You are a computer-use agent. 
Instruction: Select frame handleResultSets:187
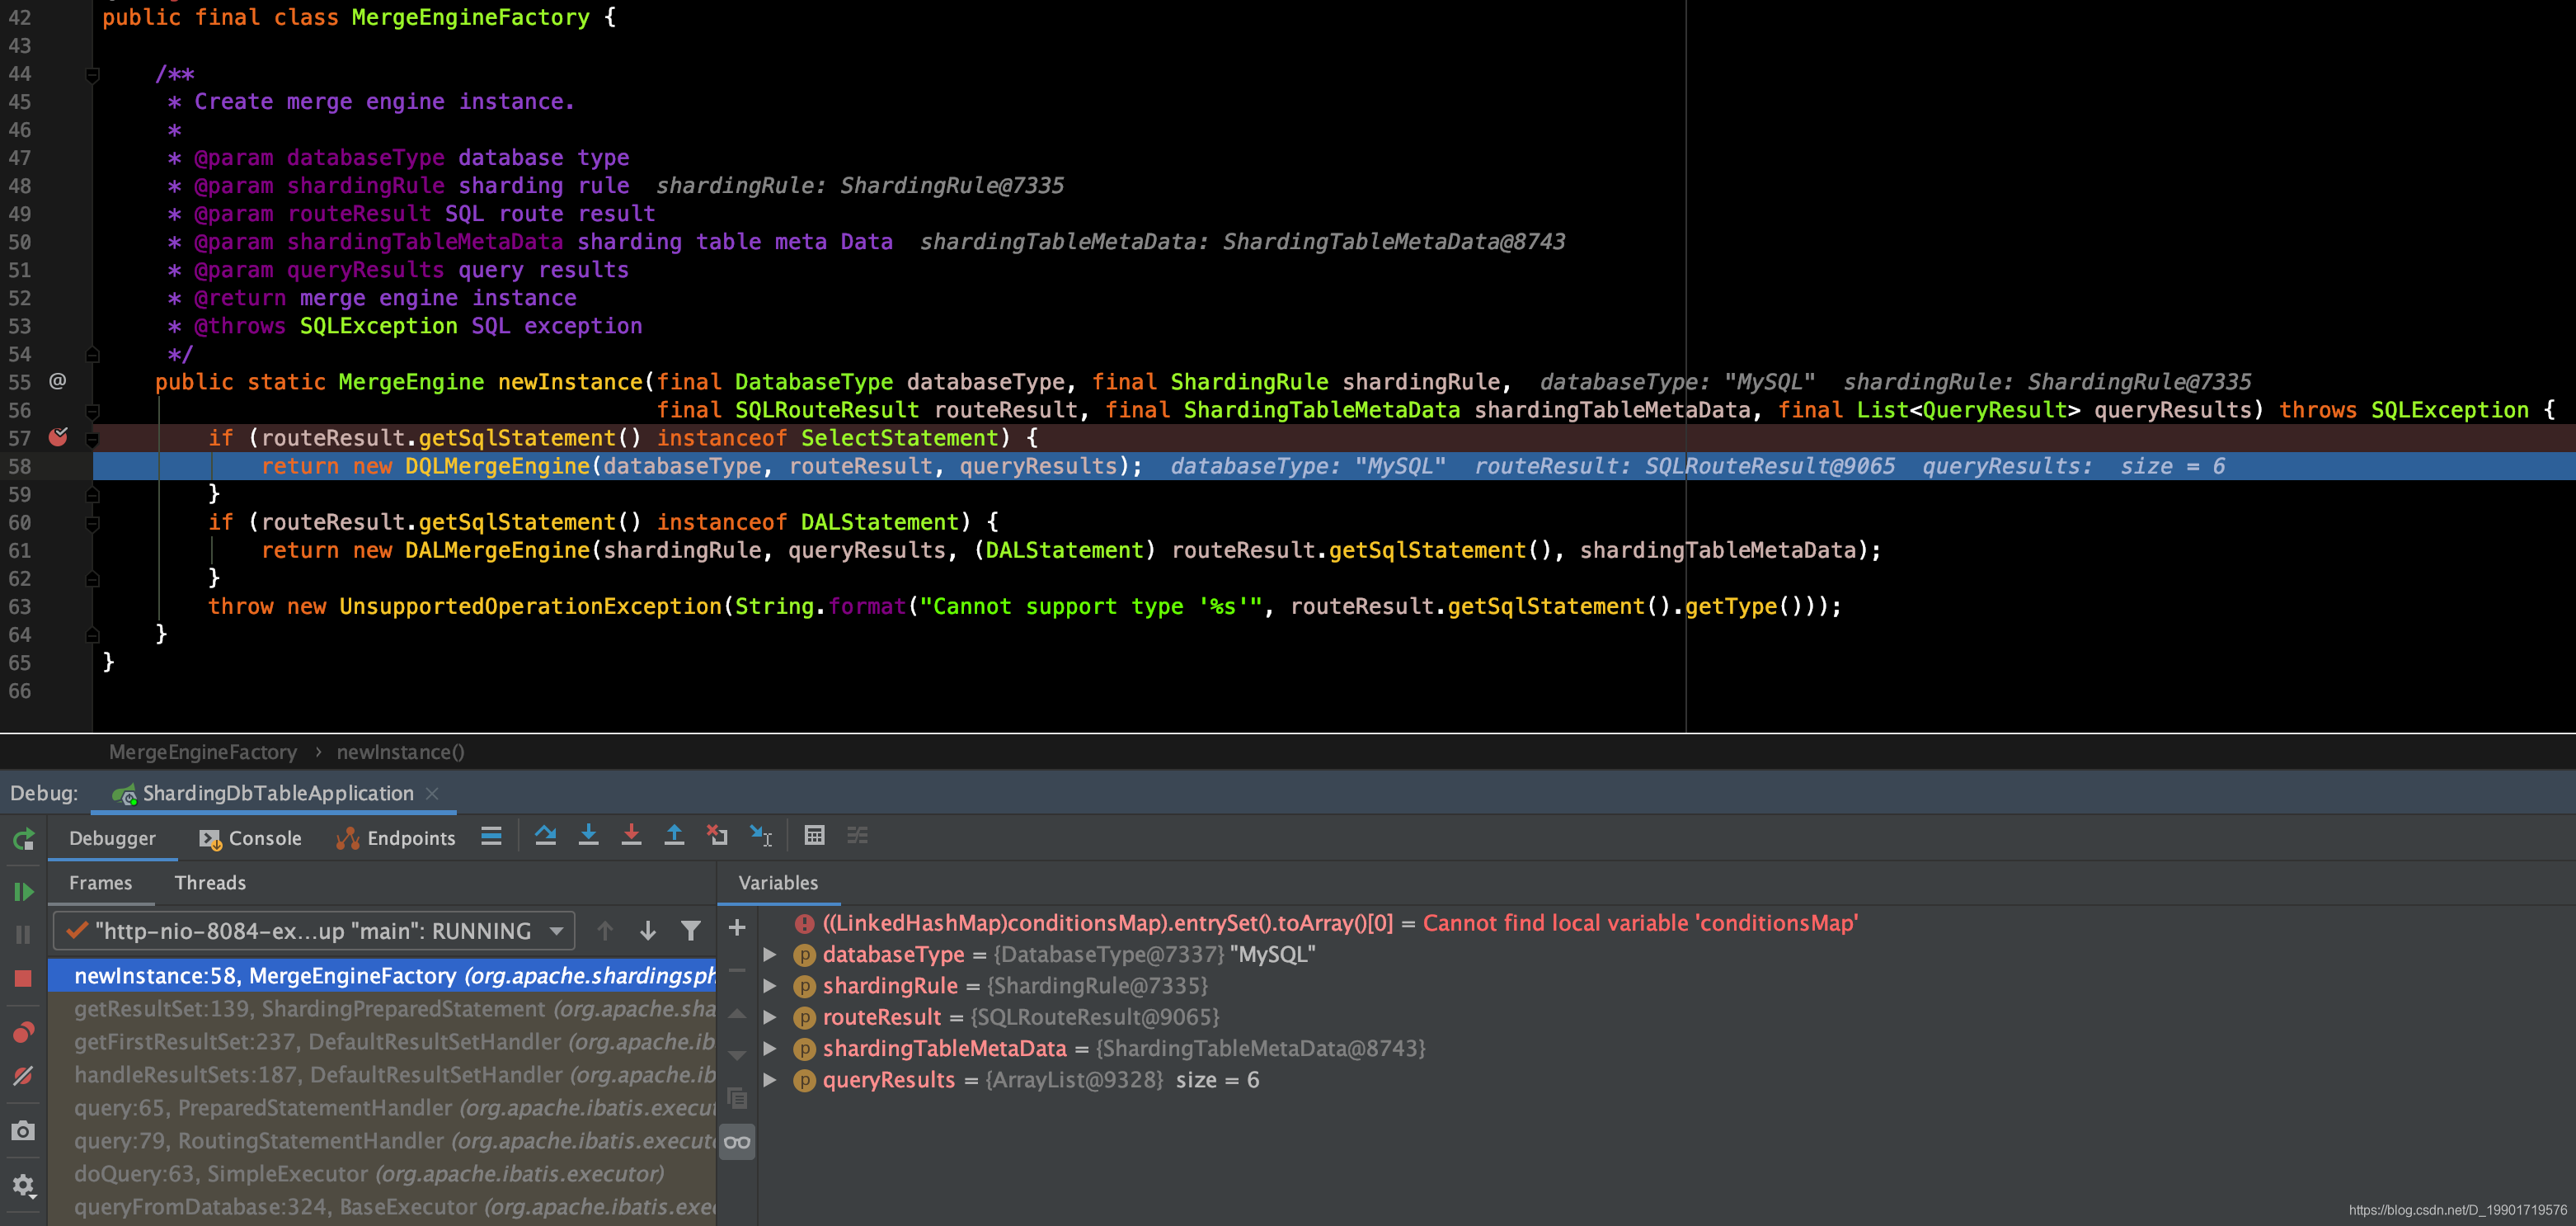[382, 1075]
